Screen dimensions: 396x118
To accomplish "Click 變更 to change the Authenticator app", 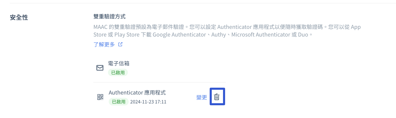I will tap(202, 97).
